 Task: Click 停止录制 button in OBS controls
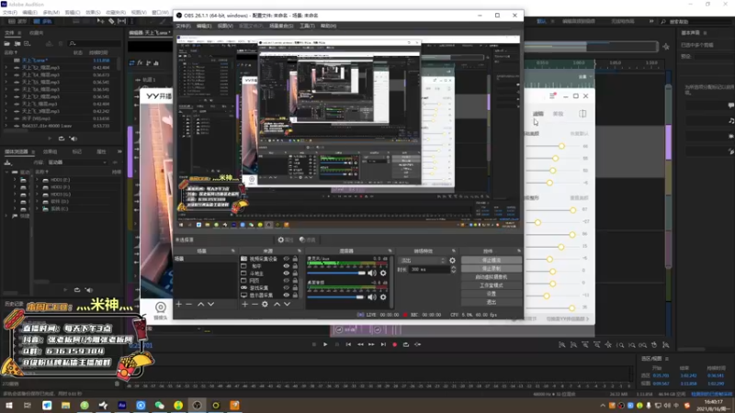point(492,269)
